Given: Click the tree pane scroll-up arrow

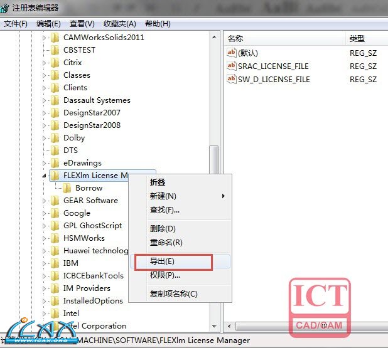Looking at the screenshot, I should pos(214,38).
